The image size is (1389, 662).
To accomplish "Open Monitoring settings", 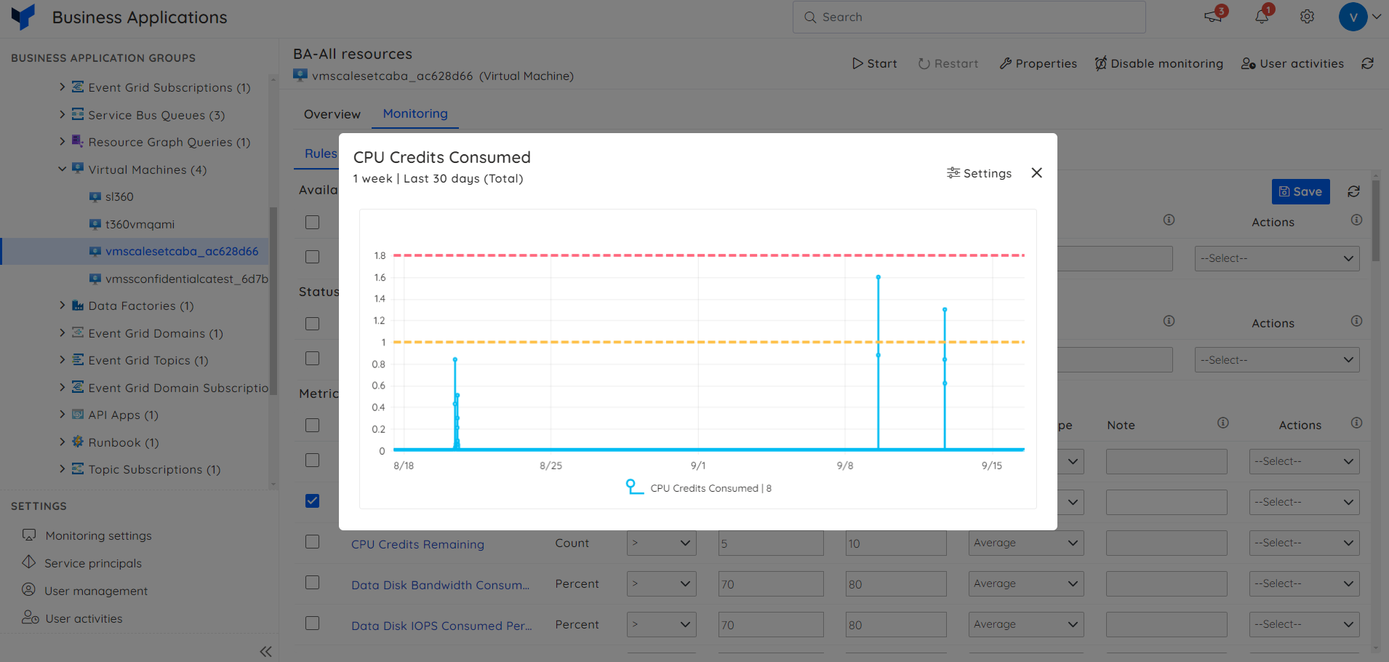I will pos(98,535).
